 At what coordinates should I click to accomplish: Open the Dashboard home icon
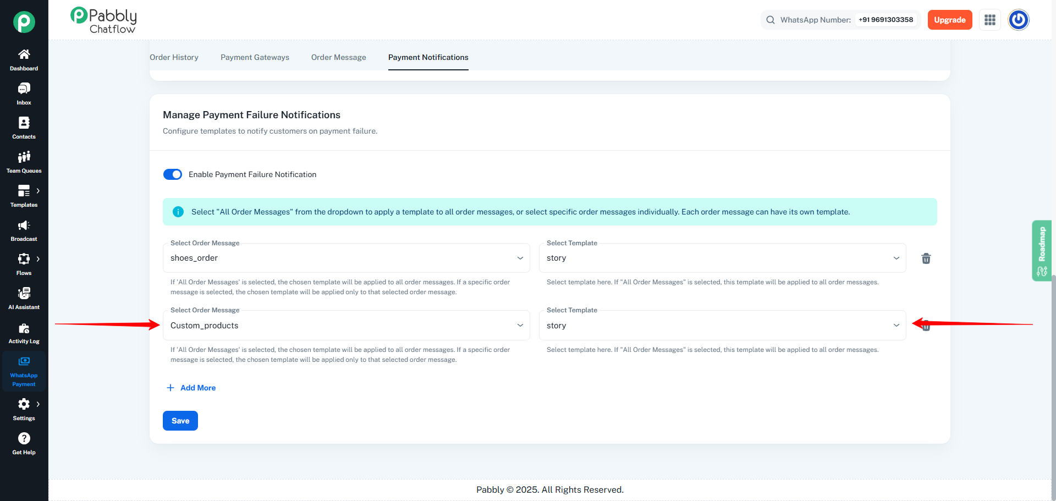coord(24,54)
